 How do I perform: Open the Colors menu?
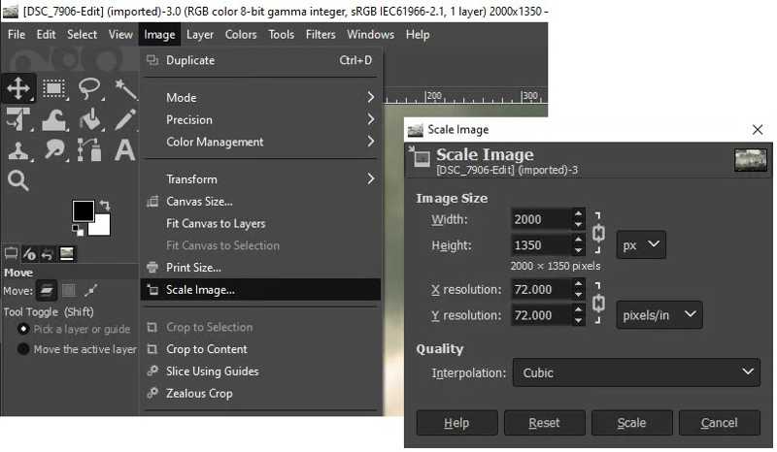coord(241,35)
